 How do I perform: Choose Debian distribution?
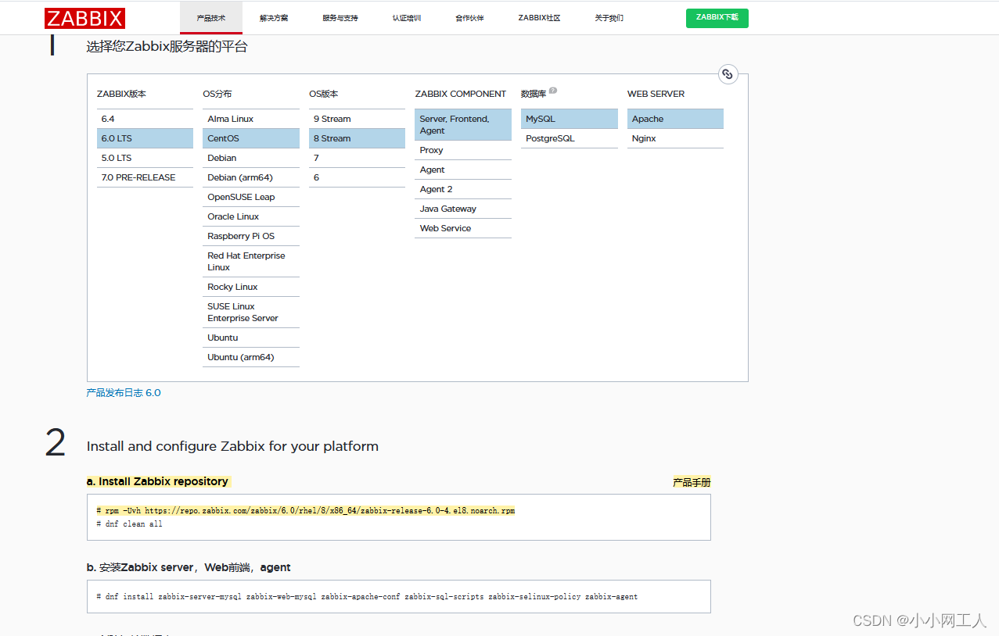(251, 158)
